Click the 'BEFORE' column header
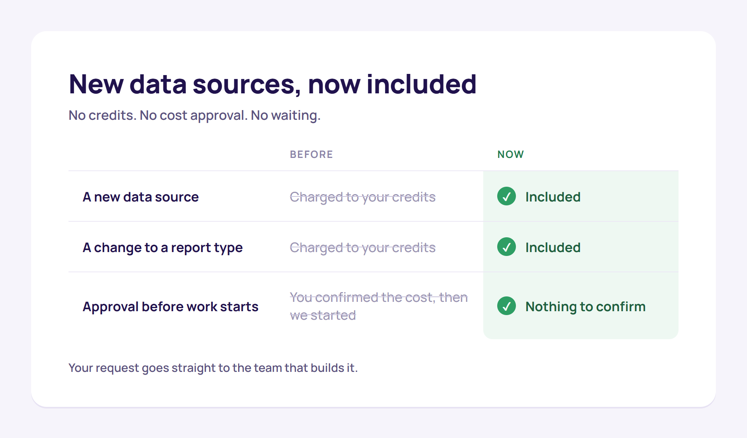 [311, 154]
